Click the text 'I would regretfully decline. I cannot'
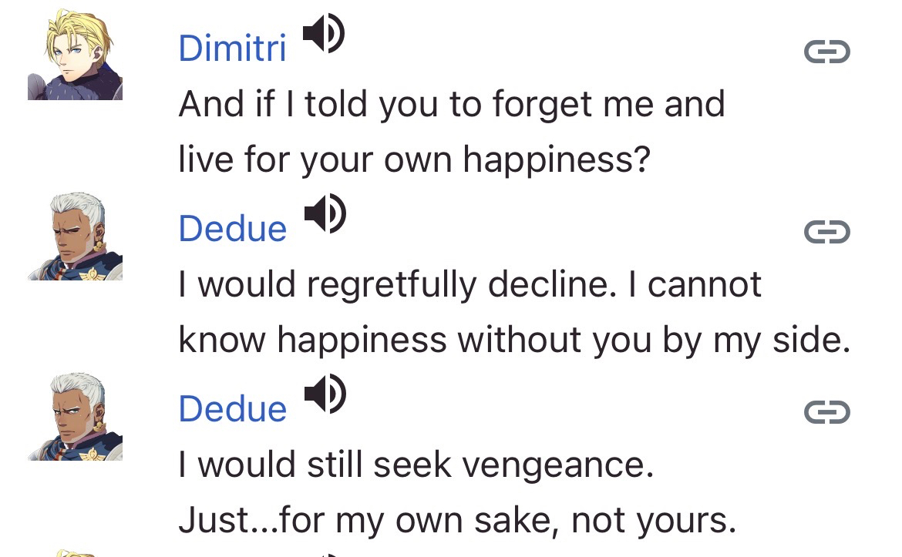 470,284
